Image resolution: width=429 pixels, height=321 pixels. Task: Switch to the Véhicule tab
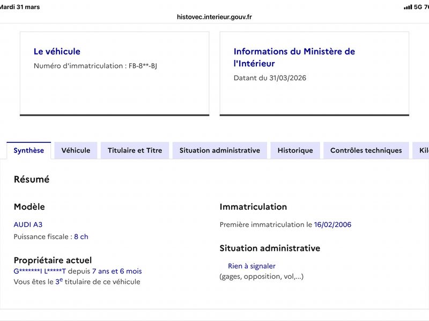pyautogui.click(x=76, y=150)
